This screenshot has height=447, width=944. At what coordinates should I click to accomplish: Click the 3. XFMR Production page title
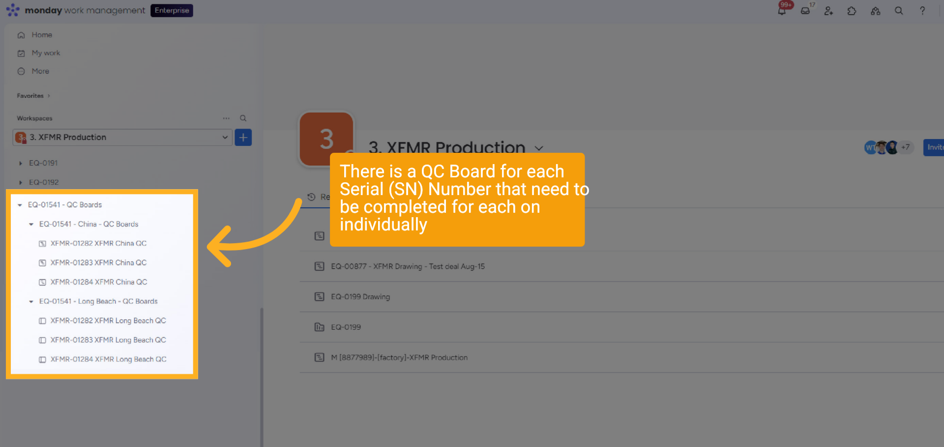447,148
